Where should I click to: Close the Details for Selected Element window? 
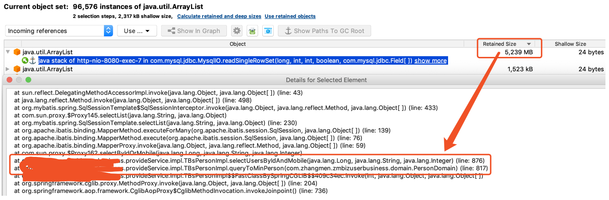pyautogui.click(x=10, y=80)
